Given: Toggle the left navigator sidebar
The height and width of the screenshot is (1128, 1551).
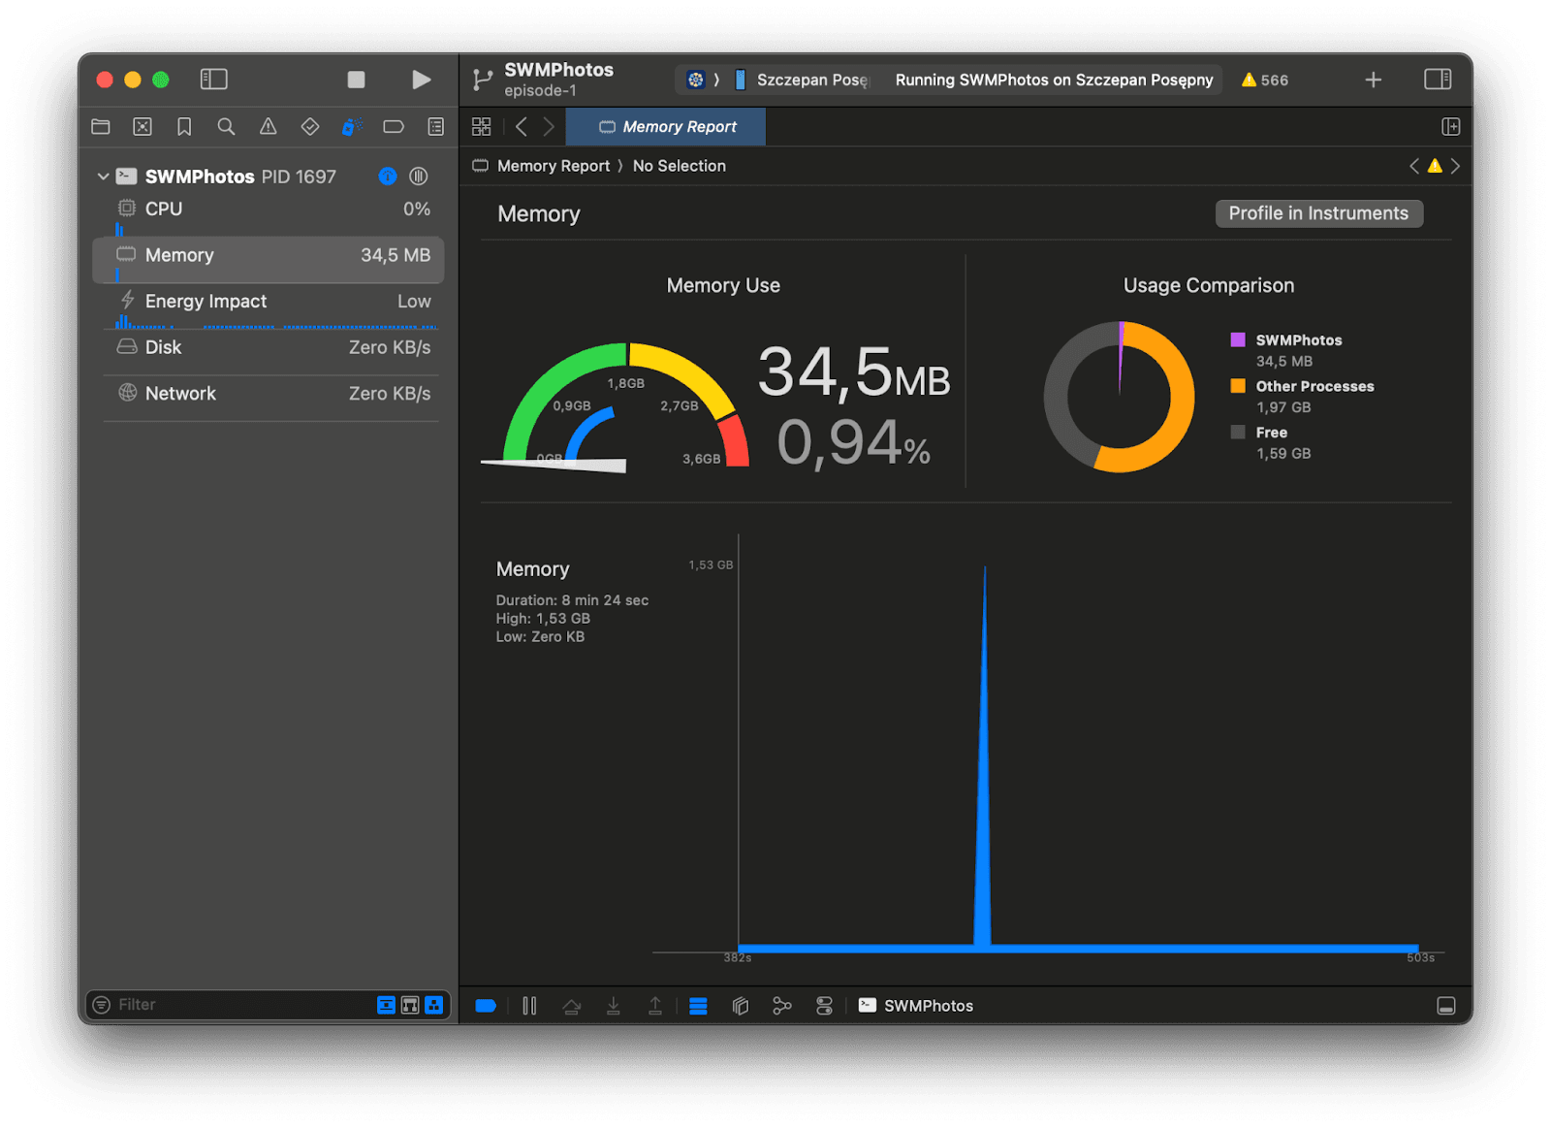Looking at the screenshot, I should [213, 80].
